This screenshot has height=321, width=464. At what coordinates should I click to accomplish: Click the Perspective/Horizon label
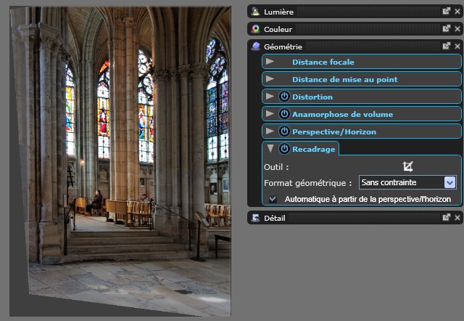pos(334,132)
